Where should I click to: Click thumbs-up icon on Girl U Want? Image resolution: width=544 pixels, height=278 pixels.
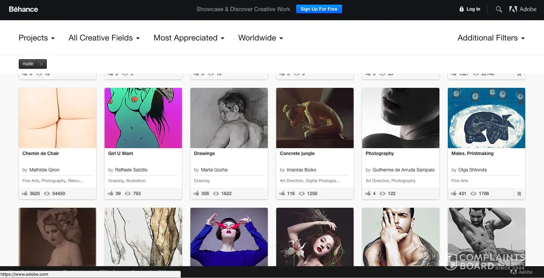(x=111, y=194)
